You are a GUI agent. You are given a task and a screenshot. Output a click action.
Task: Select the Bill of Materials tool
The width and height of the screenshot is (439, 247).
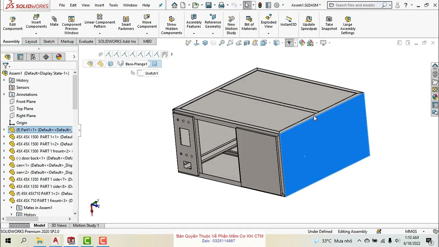point(249,23)
